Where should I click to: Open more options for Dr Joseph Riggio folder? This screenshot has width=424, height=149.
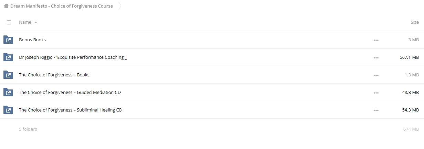click(376, 58)
